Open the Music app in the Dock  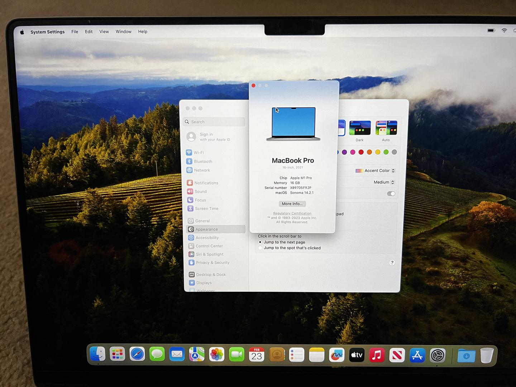point(377,355)
